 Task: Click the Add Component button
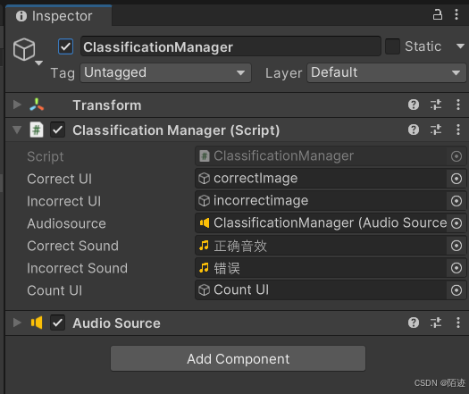tap(239, 358)
